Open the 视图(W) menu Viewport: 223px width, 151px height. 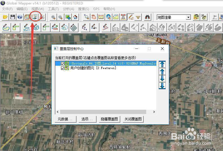[38, 9]
